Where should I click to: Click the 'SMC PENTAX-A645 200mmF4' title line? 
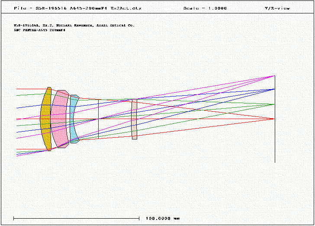click(39, 30)
